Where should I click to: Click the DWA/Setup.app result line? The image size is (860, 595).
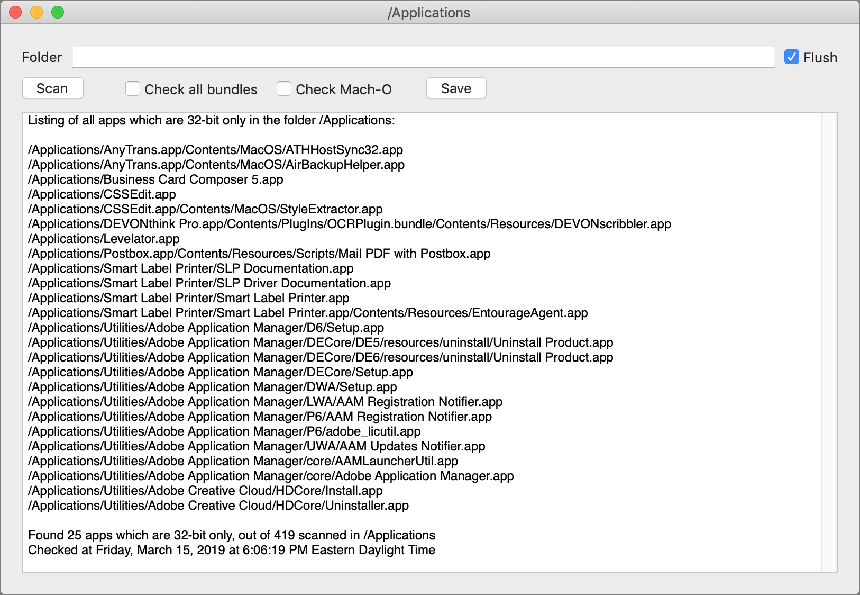(x=213, y=387)
